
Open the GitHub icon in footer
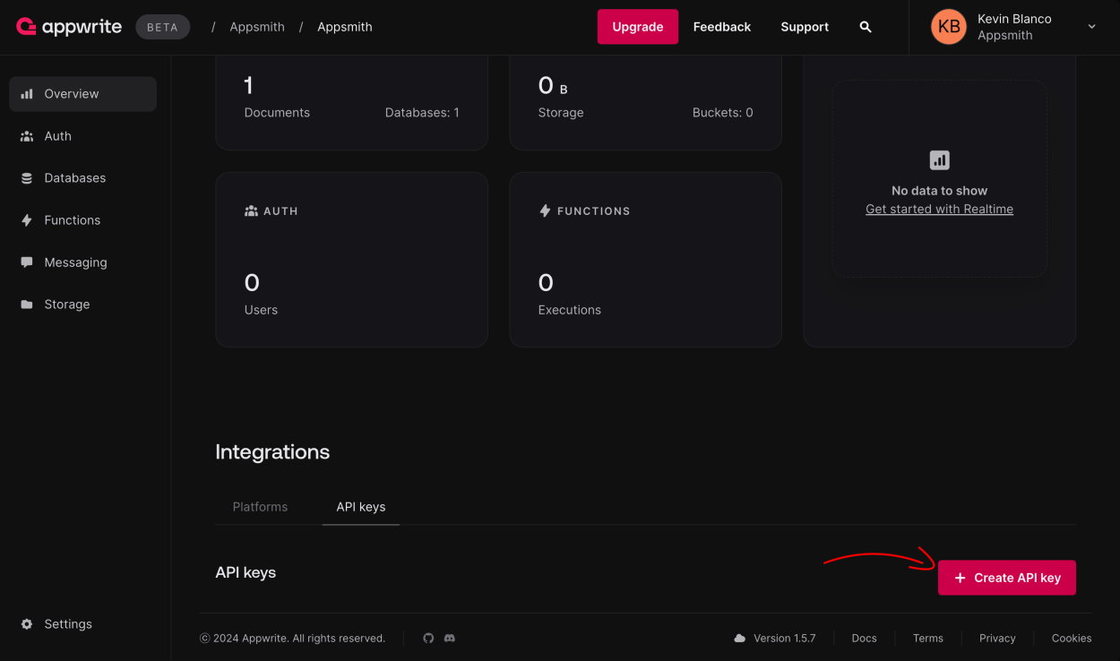tap(428, 638)
